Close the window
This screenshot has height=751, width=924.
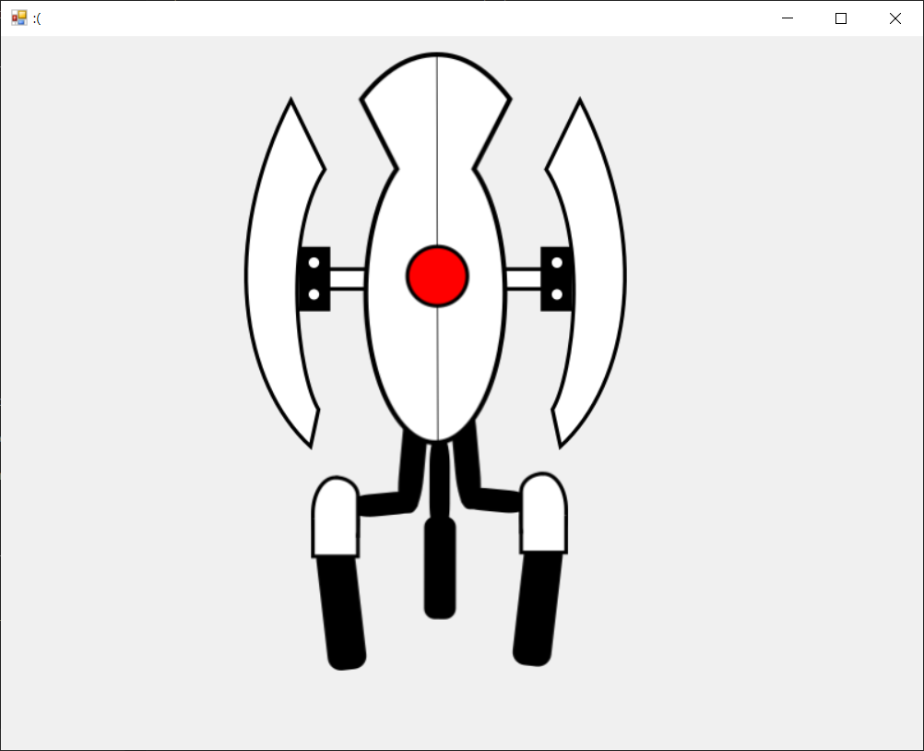click(895, 18)
